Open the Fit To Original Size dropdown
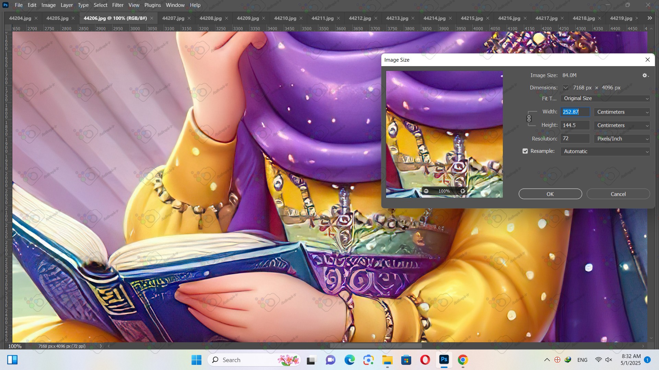The width and height of the screenshot is (659, 370). (605, 98)
